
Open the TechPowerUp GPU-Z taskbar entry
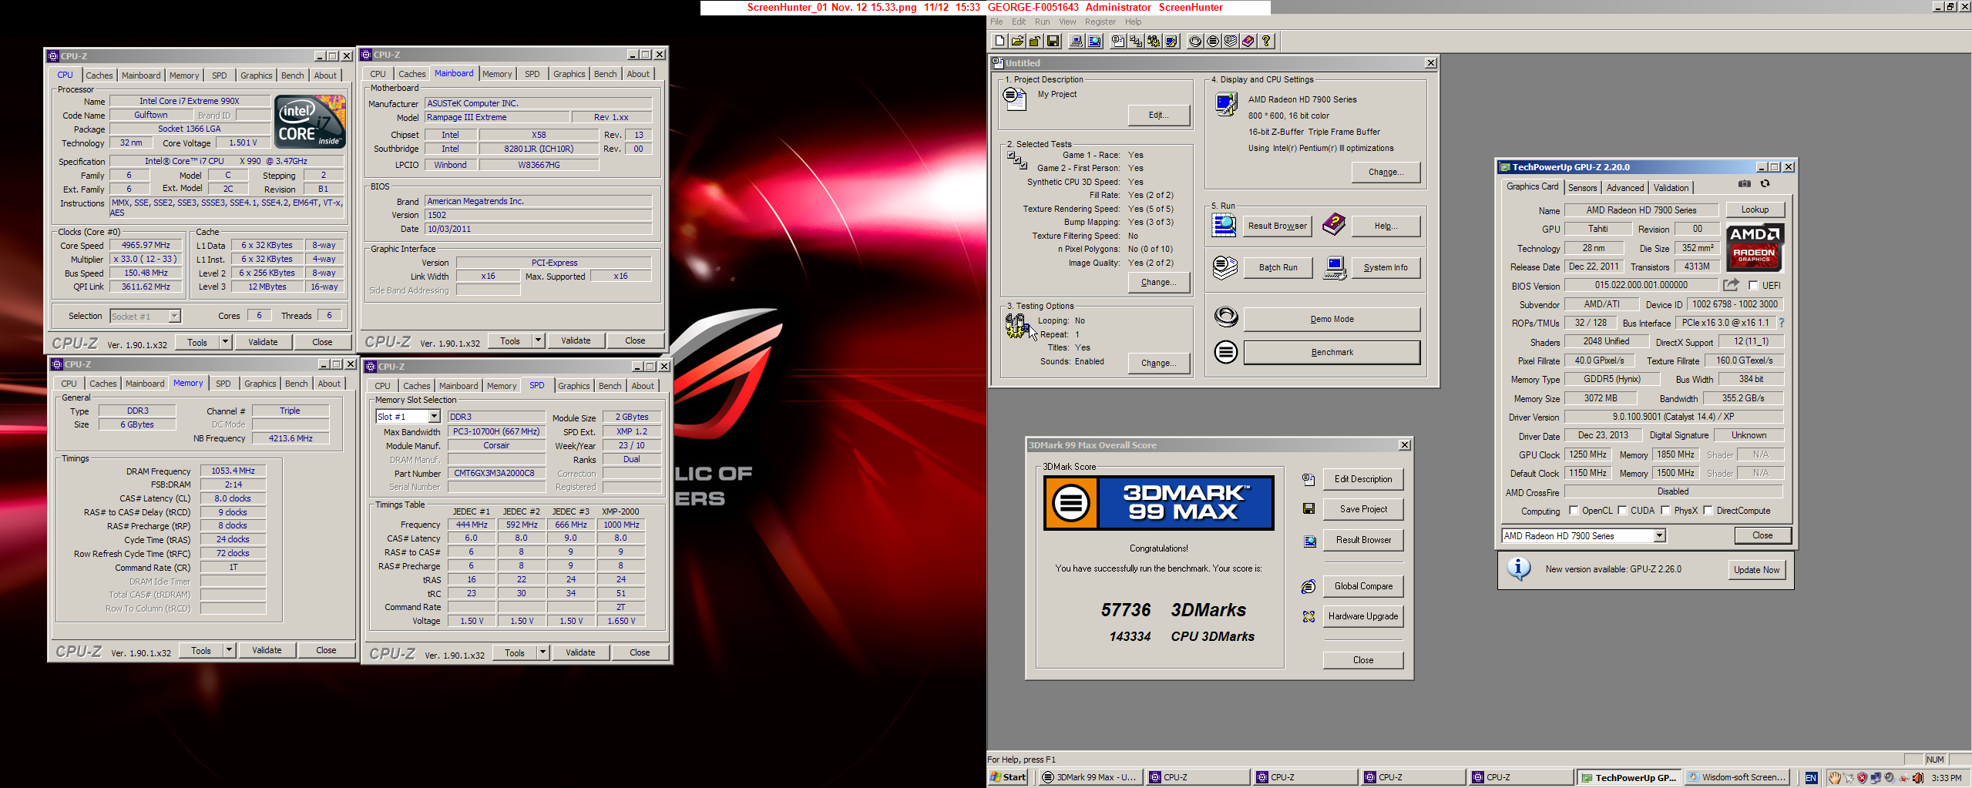[1628, 777]
